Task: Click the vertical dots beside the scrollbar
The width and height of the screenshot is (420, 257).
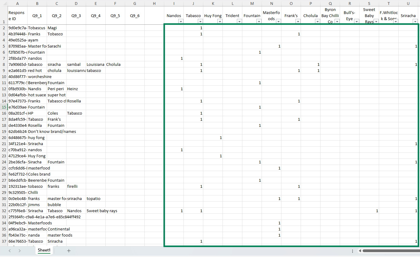Action: [x=353, y=251]
